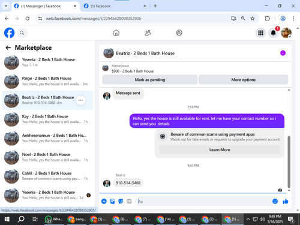Click the listing thumbnail next to $900 Marketplace info

[106, 68]
